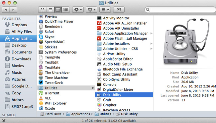Select Console utility
The image size is (216, 123).
(x=124, y=84)
